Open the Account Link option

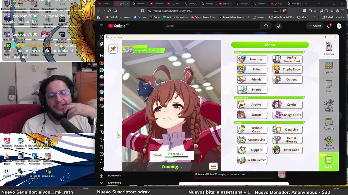(252, 140)
